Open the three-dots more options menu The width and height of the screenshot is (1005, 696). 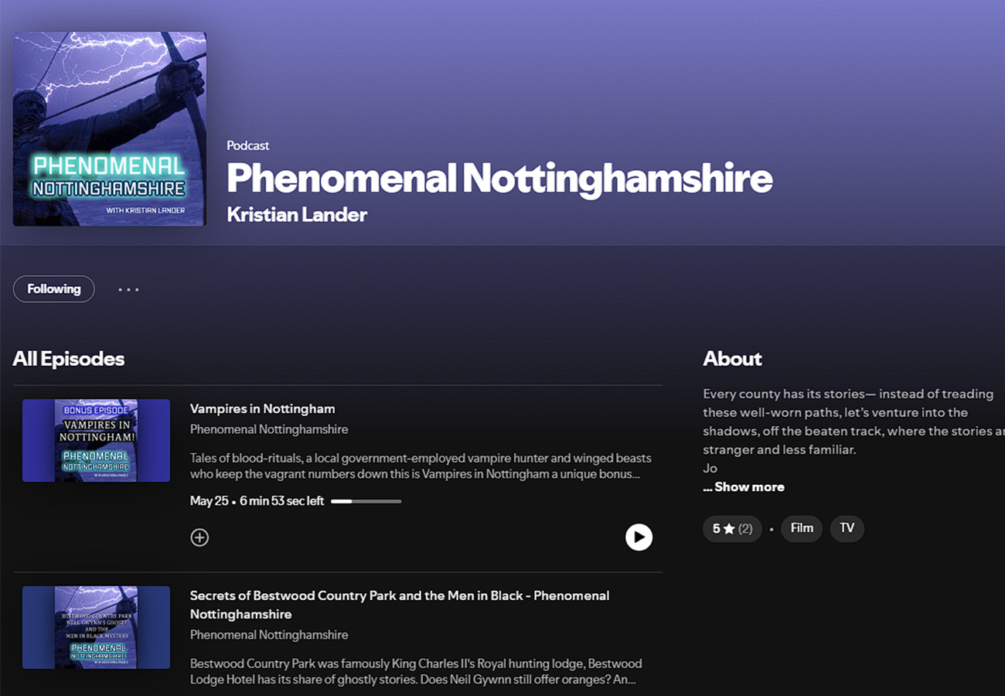(x=128, y=289)
